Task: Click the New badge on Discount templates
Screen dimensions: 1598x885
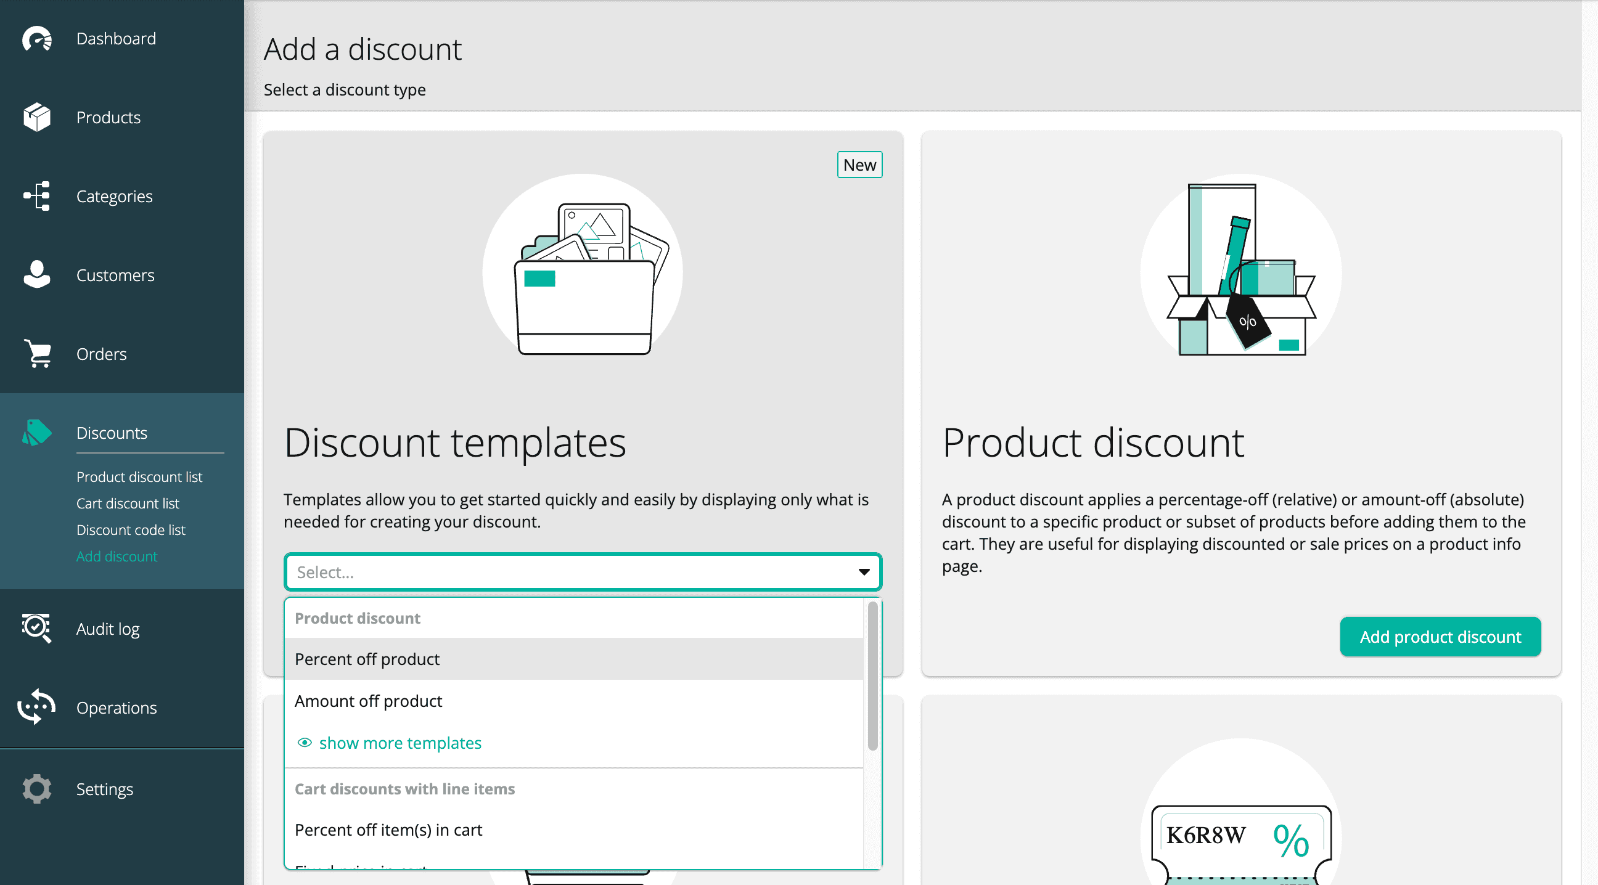Action: [859, 165]
